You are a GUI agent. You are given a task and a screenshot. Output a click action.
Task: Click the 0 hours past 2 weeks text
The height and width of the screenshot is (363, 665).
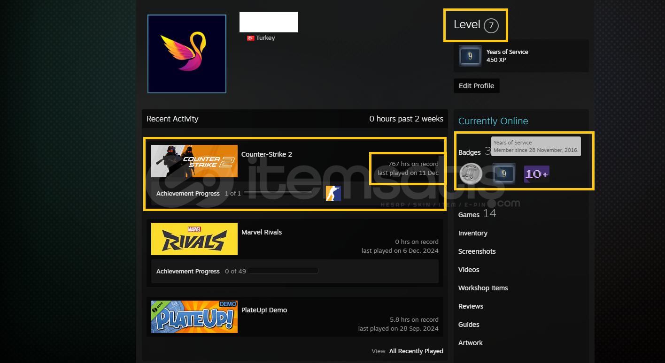click(x=406, y=119)
